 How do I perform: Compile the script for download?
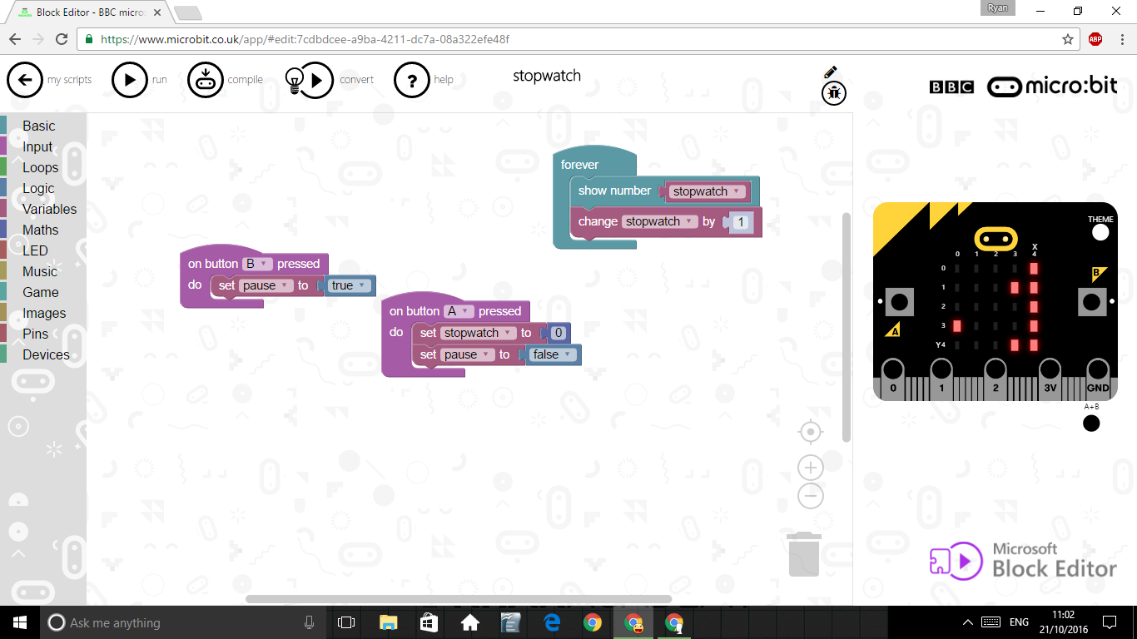pyautogui.click(x=206, y=79)
